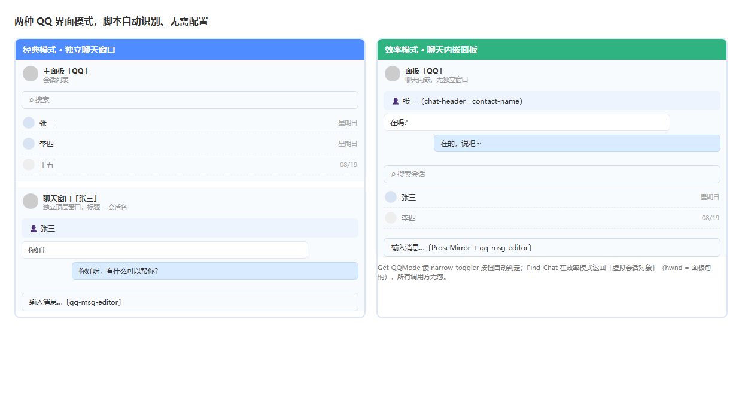Click 张三（chat-header__contact-name） header text
The height and width of the screenshot is (419, 742).
tap(463, 101)
